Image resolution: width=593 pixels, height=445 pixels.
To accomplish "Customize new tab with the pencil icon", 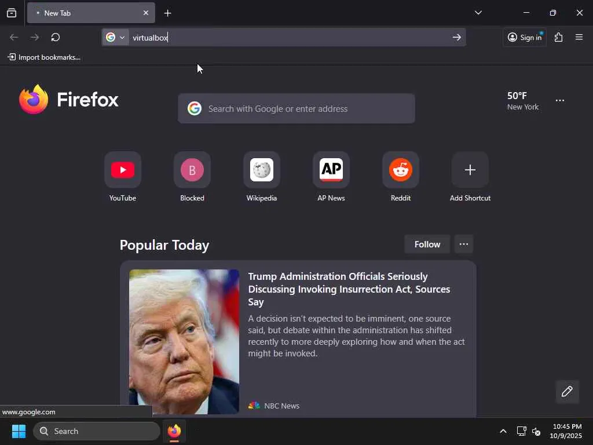I will coord(567,391).
